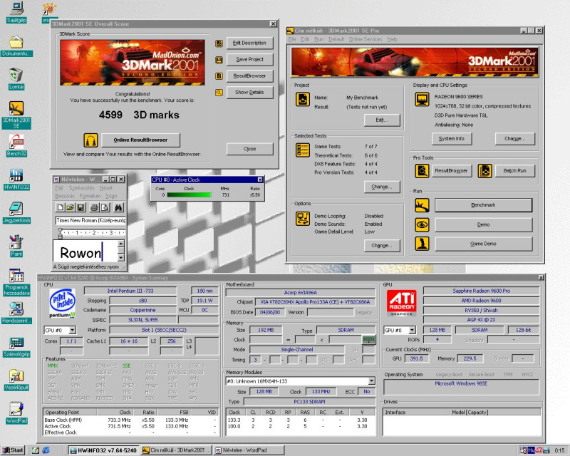Select the 3DMark2001 SE desktop icon

click(x=16, y=115)
